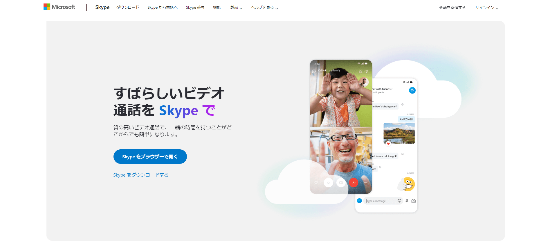Open the Skype home link
Screen dimensions: 550x244
(102, 7)
